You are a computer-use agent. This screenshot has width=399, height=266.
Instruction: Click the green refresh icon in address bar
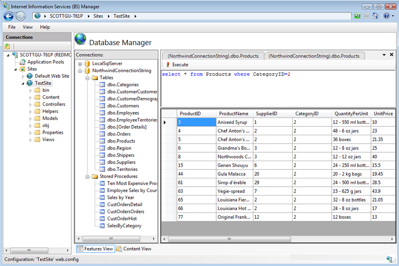point(357,16)
